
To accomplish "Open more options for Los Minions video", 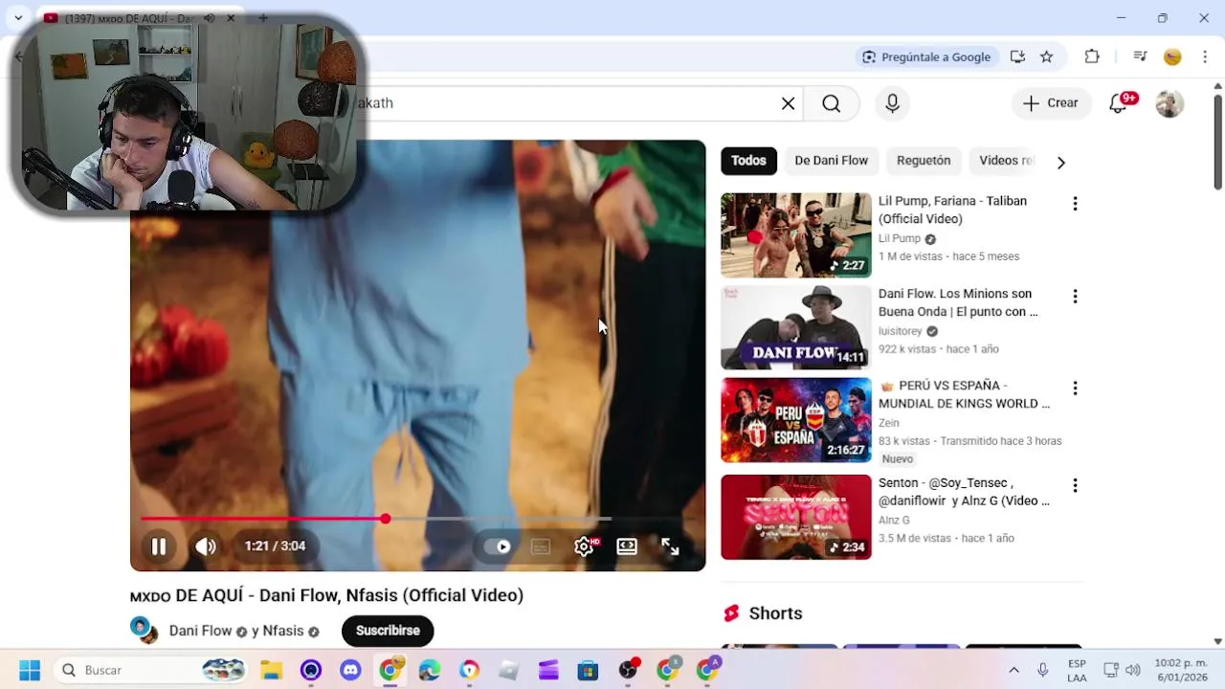I will click(x=1075, y=297).
